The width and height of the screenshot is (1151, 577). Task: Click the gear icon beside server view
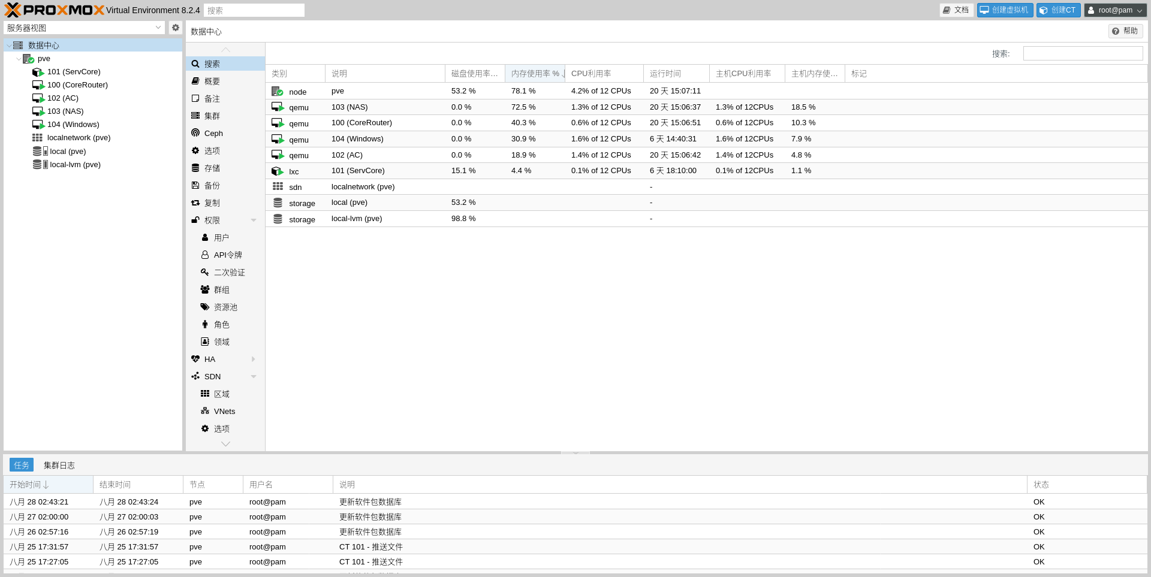click(175, 28)
